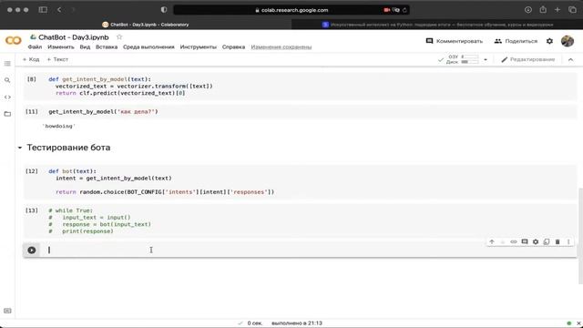Image resolution: width=583 pixels, height=328 pixels.
Task: Open the Редактирование mode dropdown
Action: pyautogui.click(x=528, y=59)
